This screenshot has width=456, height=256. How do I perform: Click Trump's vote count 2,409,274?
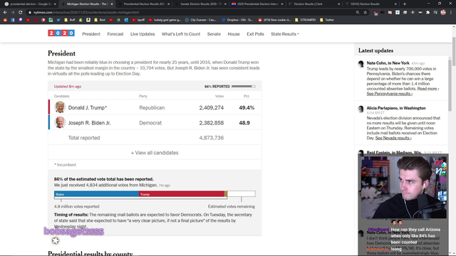212,107
